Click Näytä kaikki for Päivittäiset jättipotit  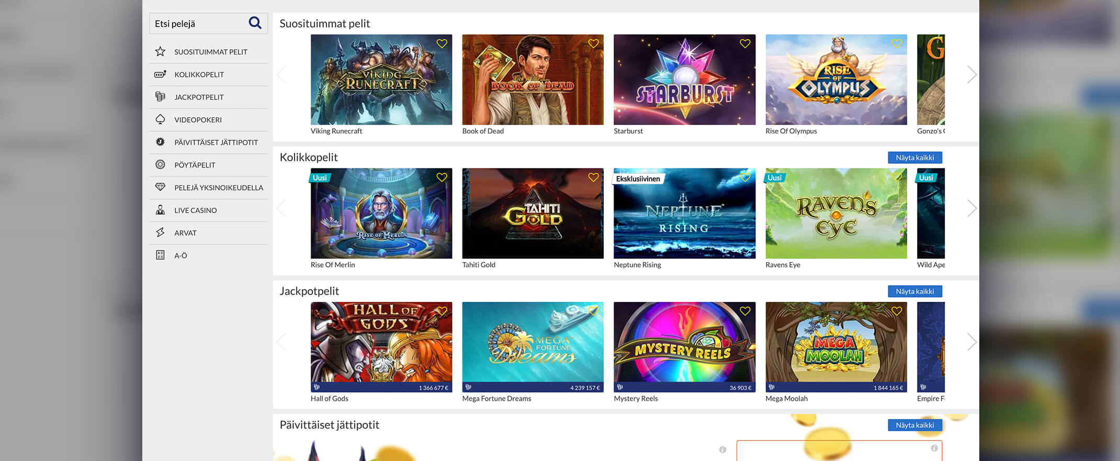click(914, 425)
